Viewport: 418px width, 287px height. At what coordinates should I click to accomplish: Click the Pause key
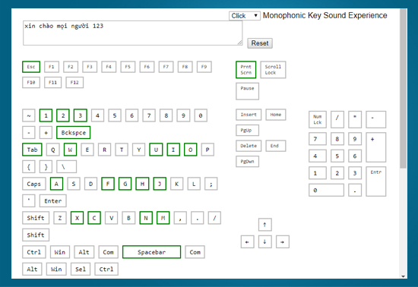pyautogui.click(x=248, y=91)
